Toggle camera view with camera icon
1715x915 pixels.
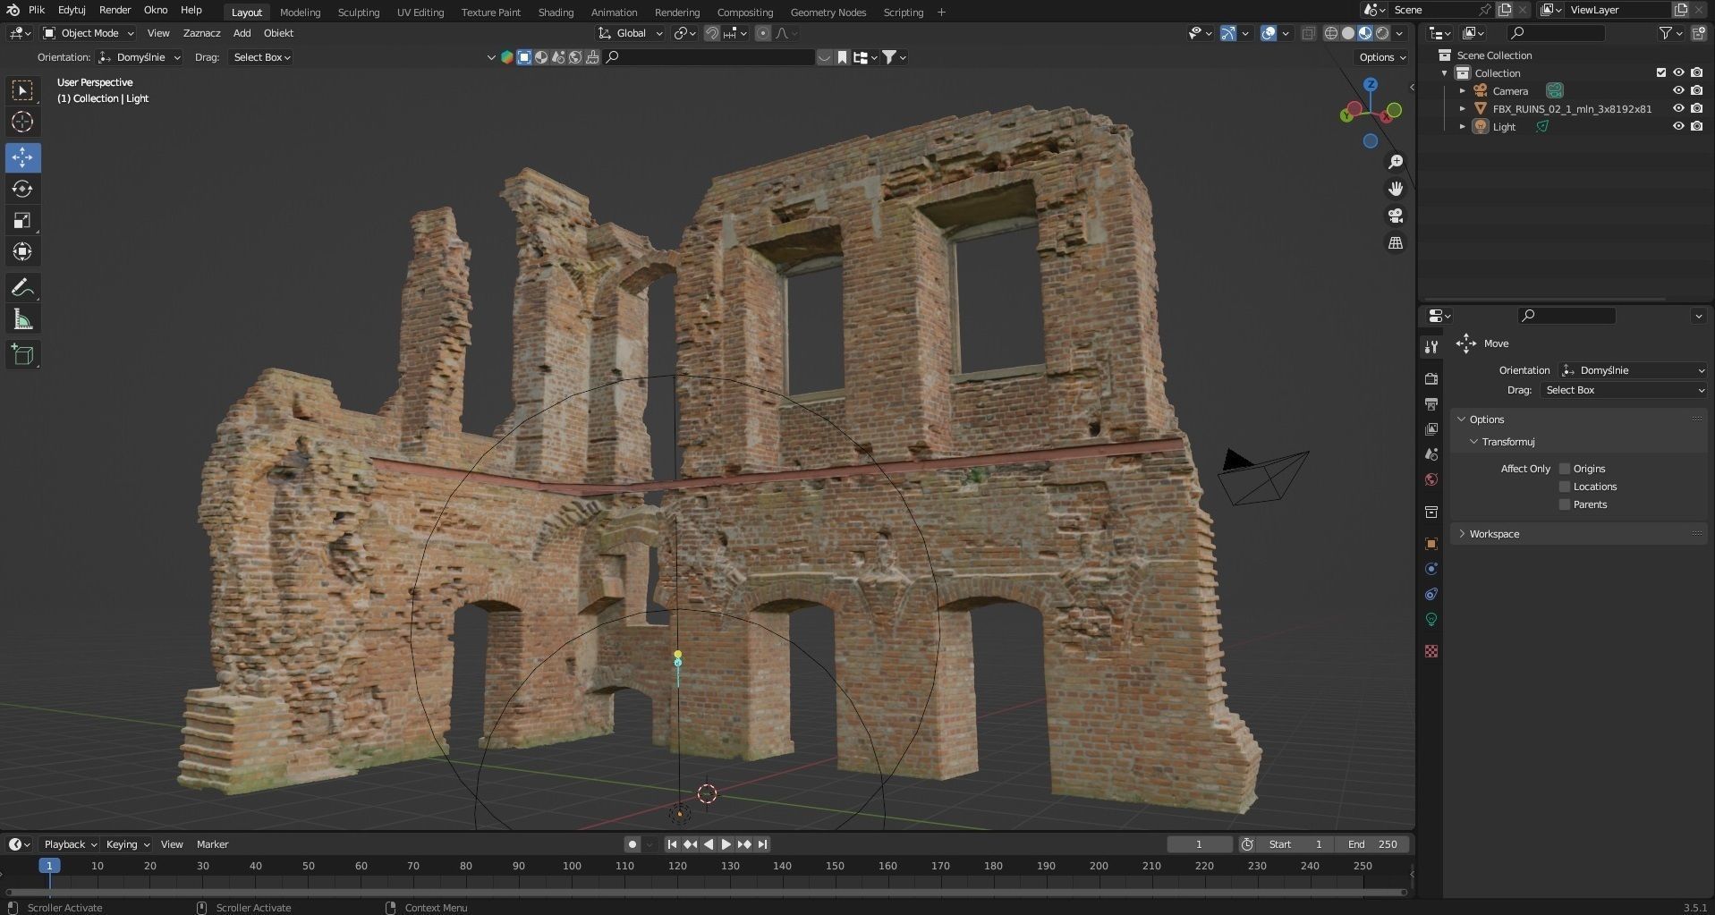(1395, 216)
